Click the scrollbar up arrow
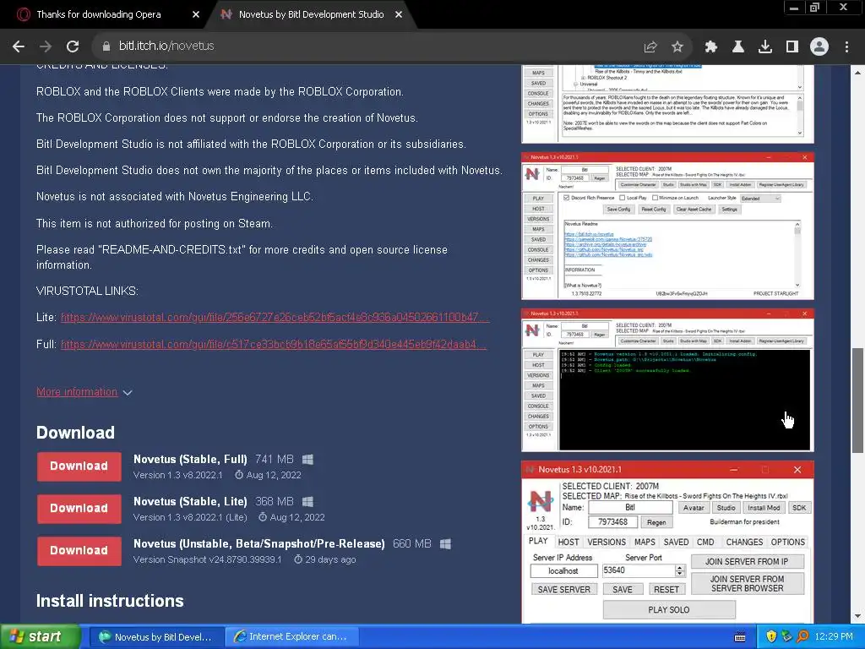Image resolution: width=865 pixels, height=649 pixels. click(x=858, y=73)
